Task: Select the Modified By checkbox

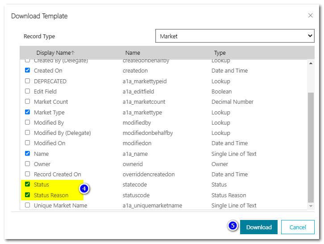Action: [28, 122]
